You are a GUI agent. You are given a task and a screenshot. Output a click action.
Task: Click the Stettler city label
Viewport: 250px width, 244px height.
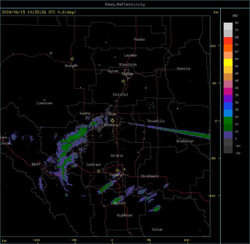click(x=184, y=69)
